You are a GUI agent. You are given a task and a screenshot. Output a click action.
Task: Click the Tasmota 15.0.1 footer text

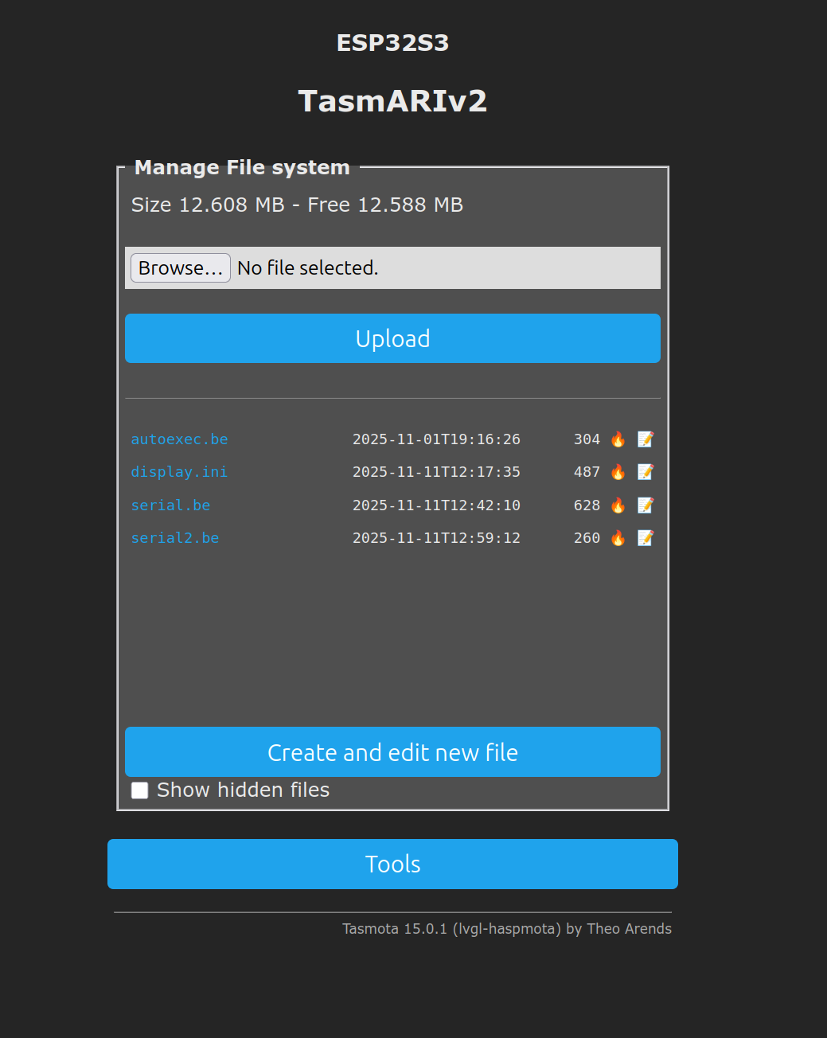[x=507, y=928]
